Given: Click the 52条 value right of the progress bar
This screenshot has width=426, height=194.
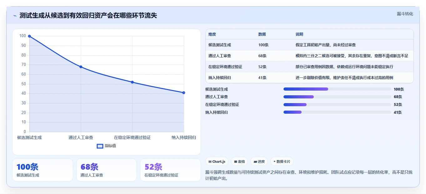Looking at the screenshot, I should point(398,105).
